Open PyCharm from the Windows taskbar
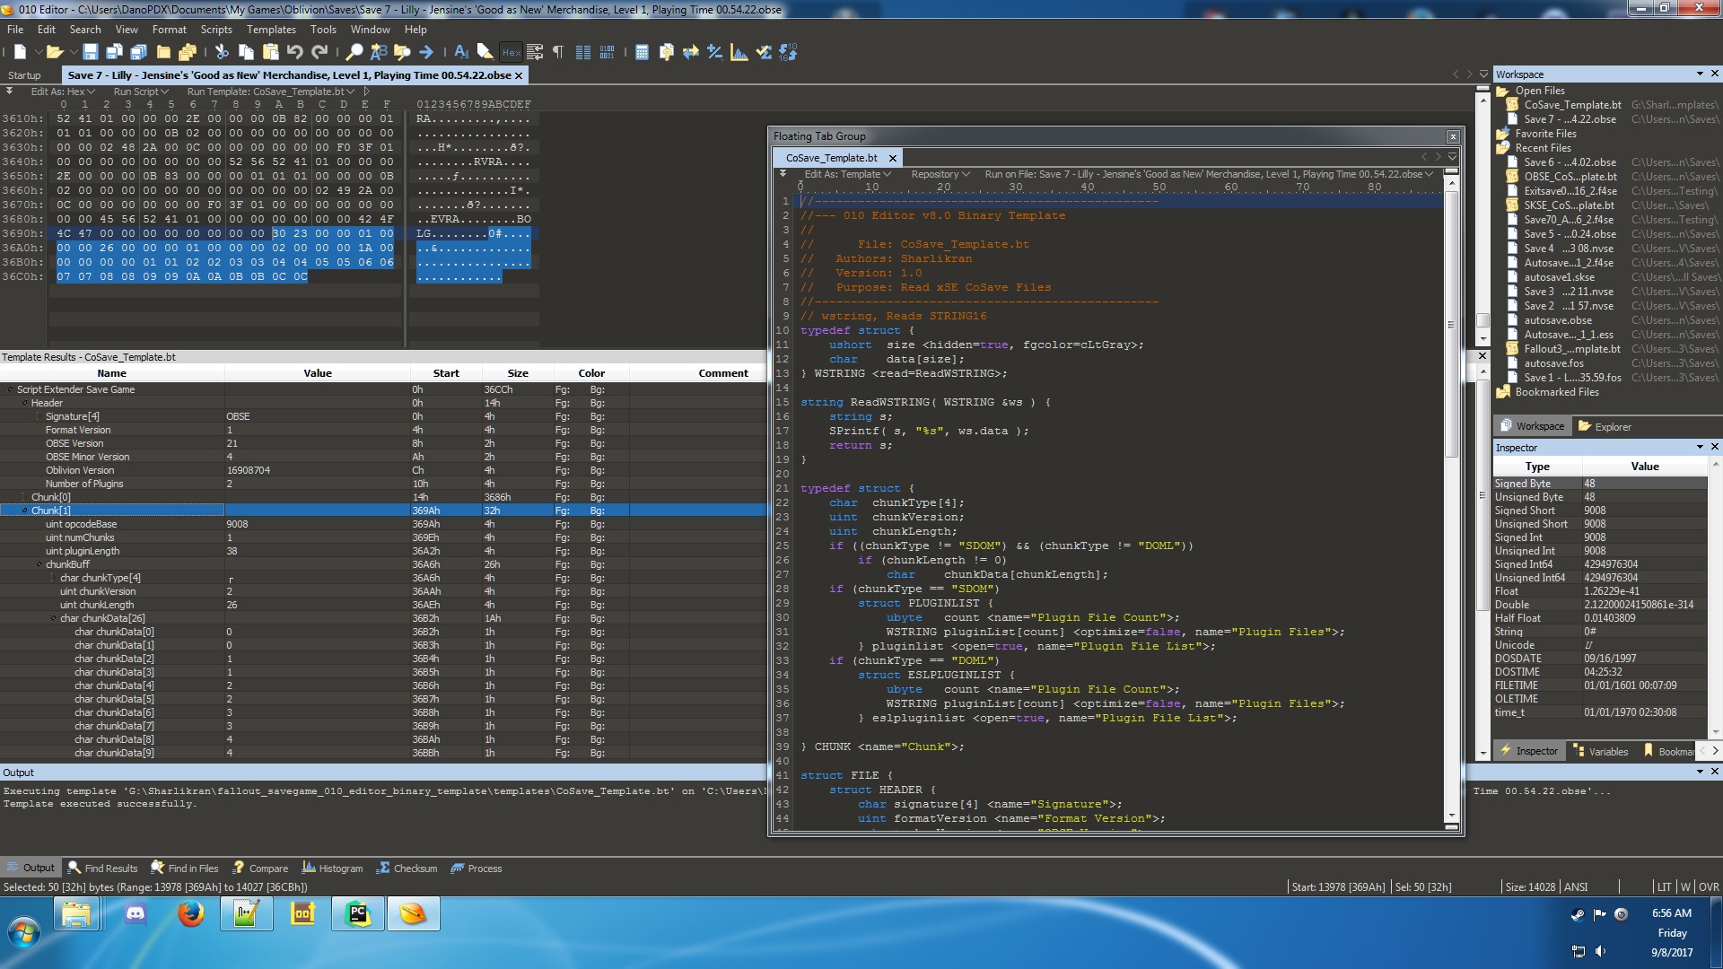The image size is (1723, 969). (358, 914)
